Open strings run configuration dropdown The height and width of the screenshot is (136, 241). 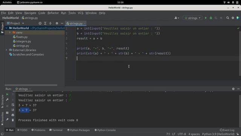tap(192, 18)
